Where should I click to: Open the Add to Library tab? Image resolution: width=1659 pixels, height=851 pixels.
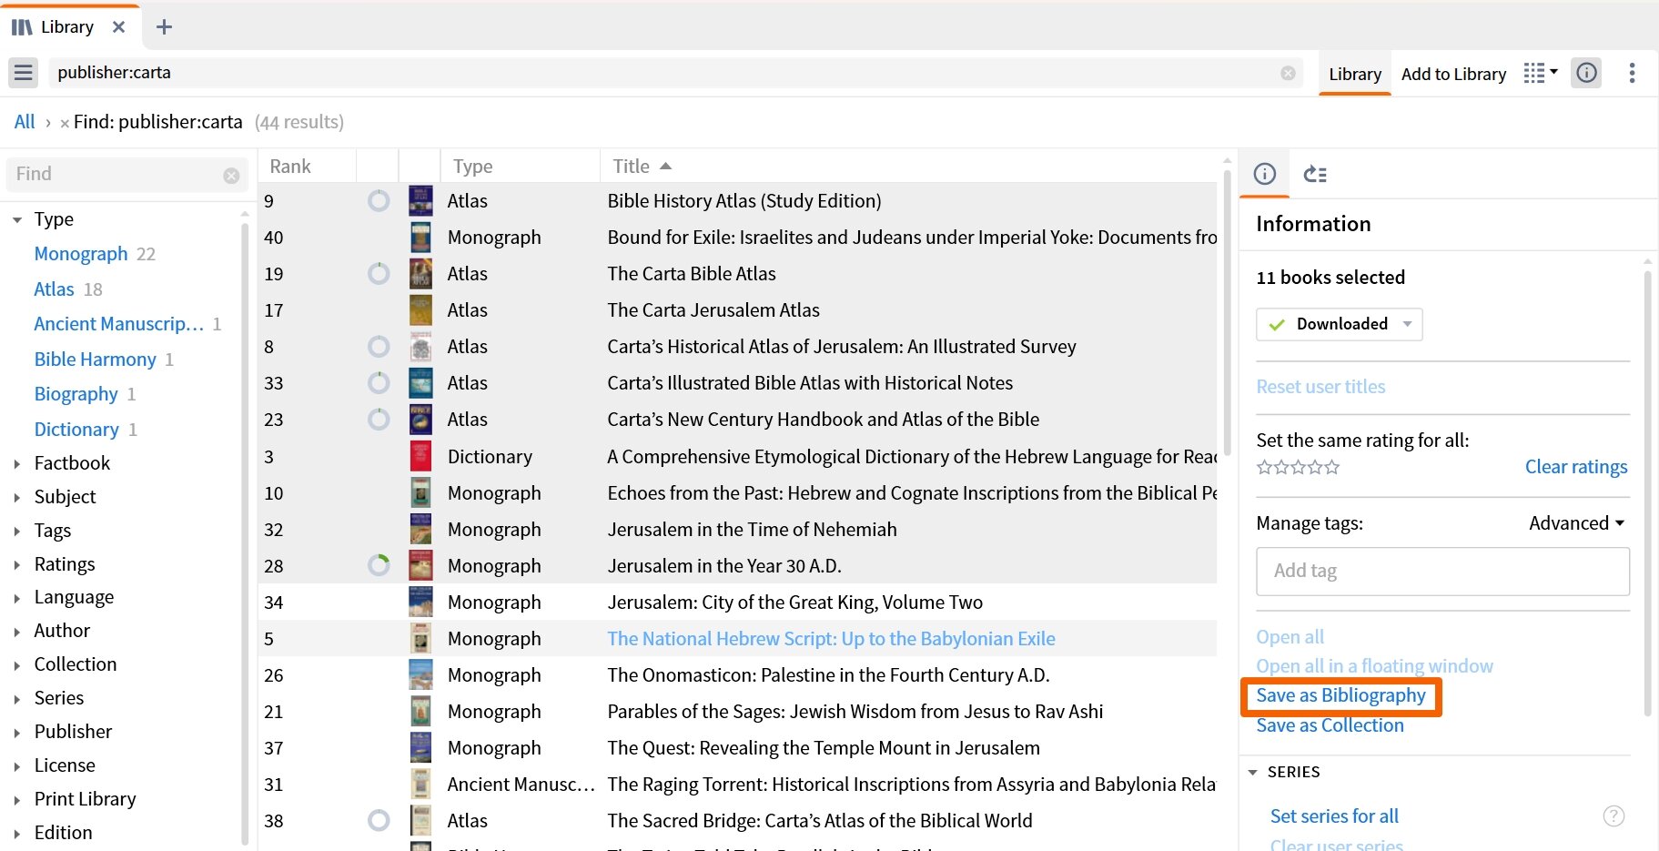[1453, 75]
